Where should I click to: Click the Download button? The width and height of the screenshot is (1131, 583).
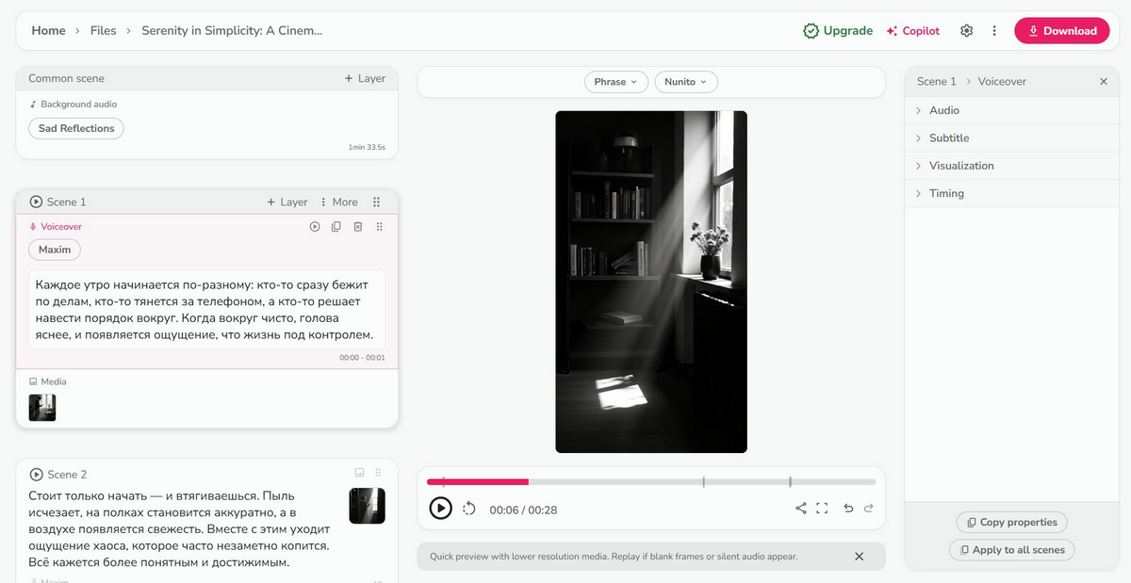(x=1061, y=31)
